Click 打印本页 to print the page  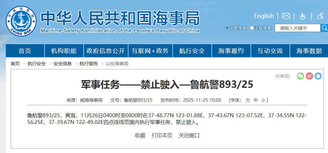point(162,135)
